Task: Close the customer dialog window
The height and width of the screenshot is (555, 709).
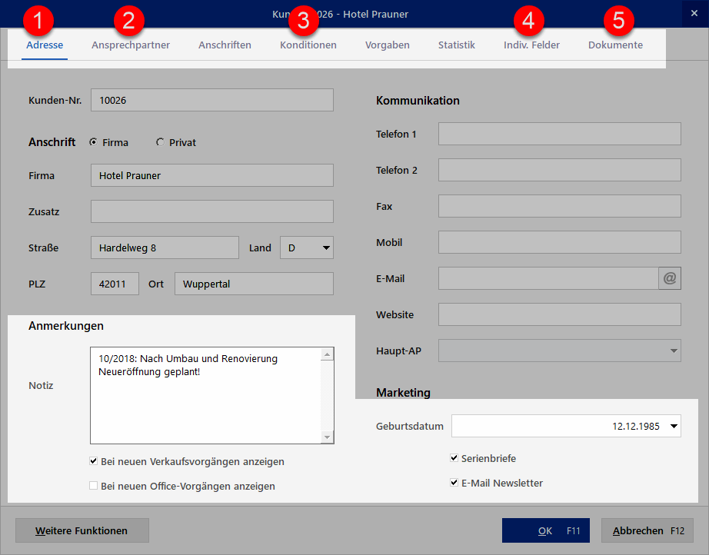Action: click(694, 14)
